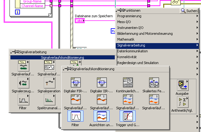Screen dimensions: 201x132
Task: Open the Programmierung submenu
Action: click(157, 16)
